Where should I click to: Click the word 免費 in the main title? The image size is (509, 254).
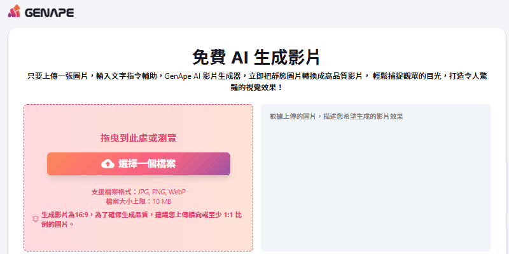tap(209, 57)
